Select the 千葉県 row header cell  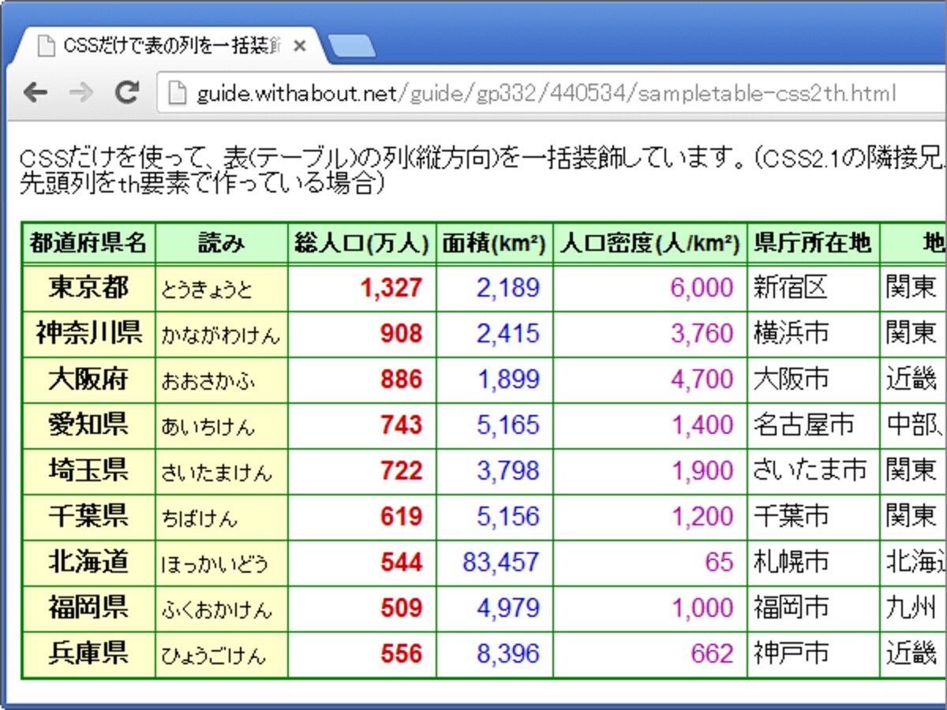coord(89,517)
